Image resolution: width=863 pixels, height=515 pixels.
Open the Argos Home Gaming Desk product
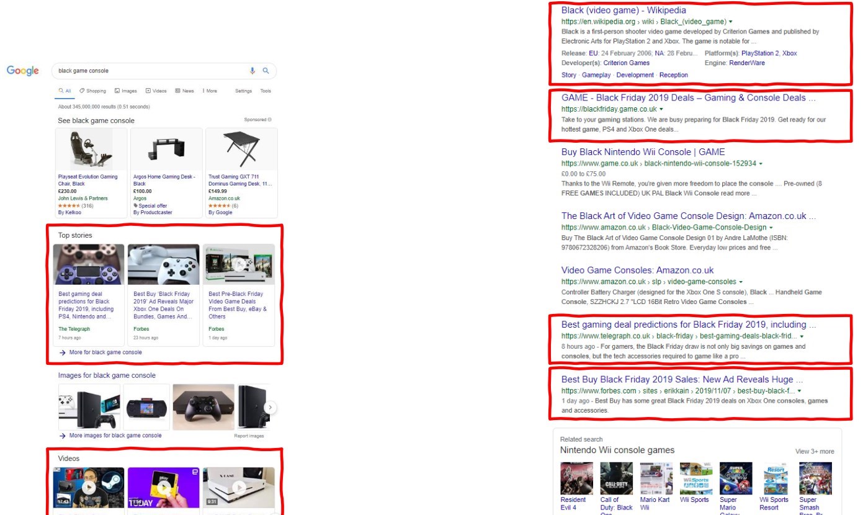click(x=164, y=180)
